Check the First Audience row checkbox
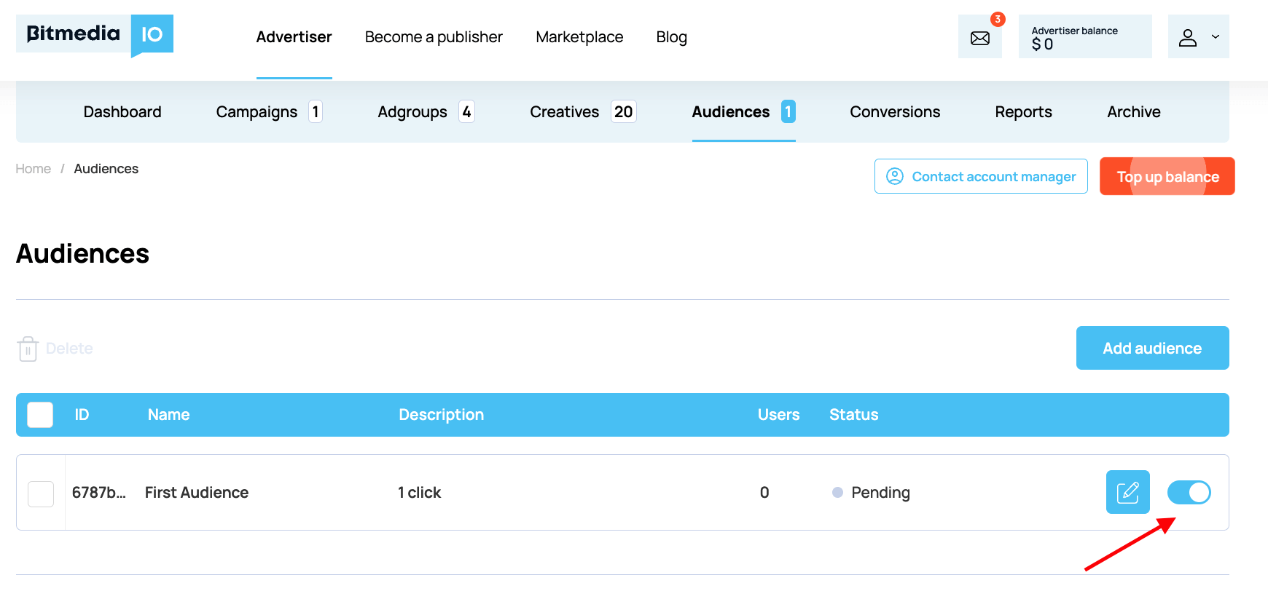 (x=41, y=494)
